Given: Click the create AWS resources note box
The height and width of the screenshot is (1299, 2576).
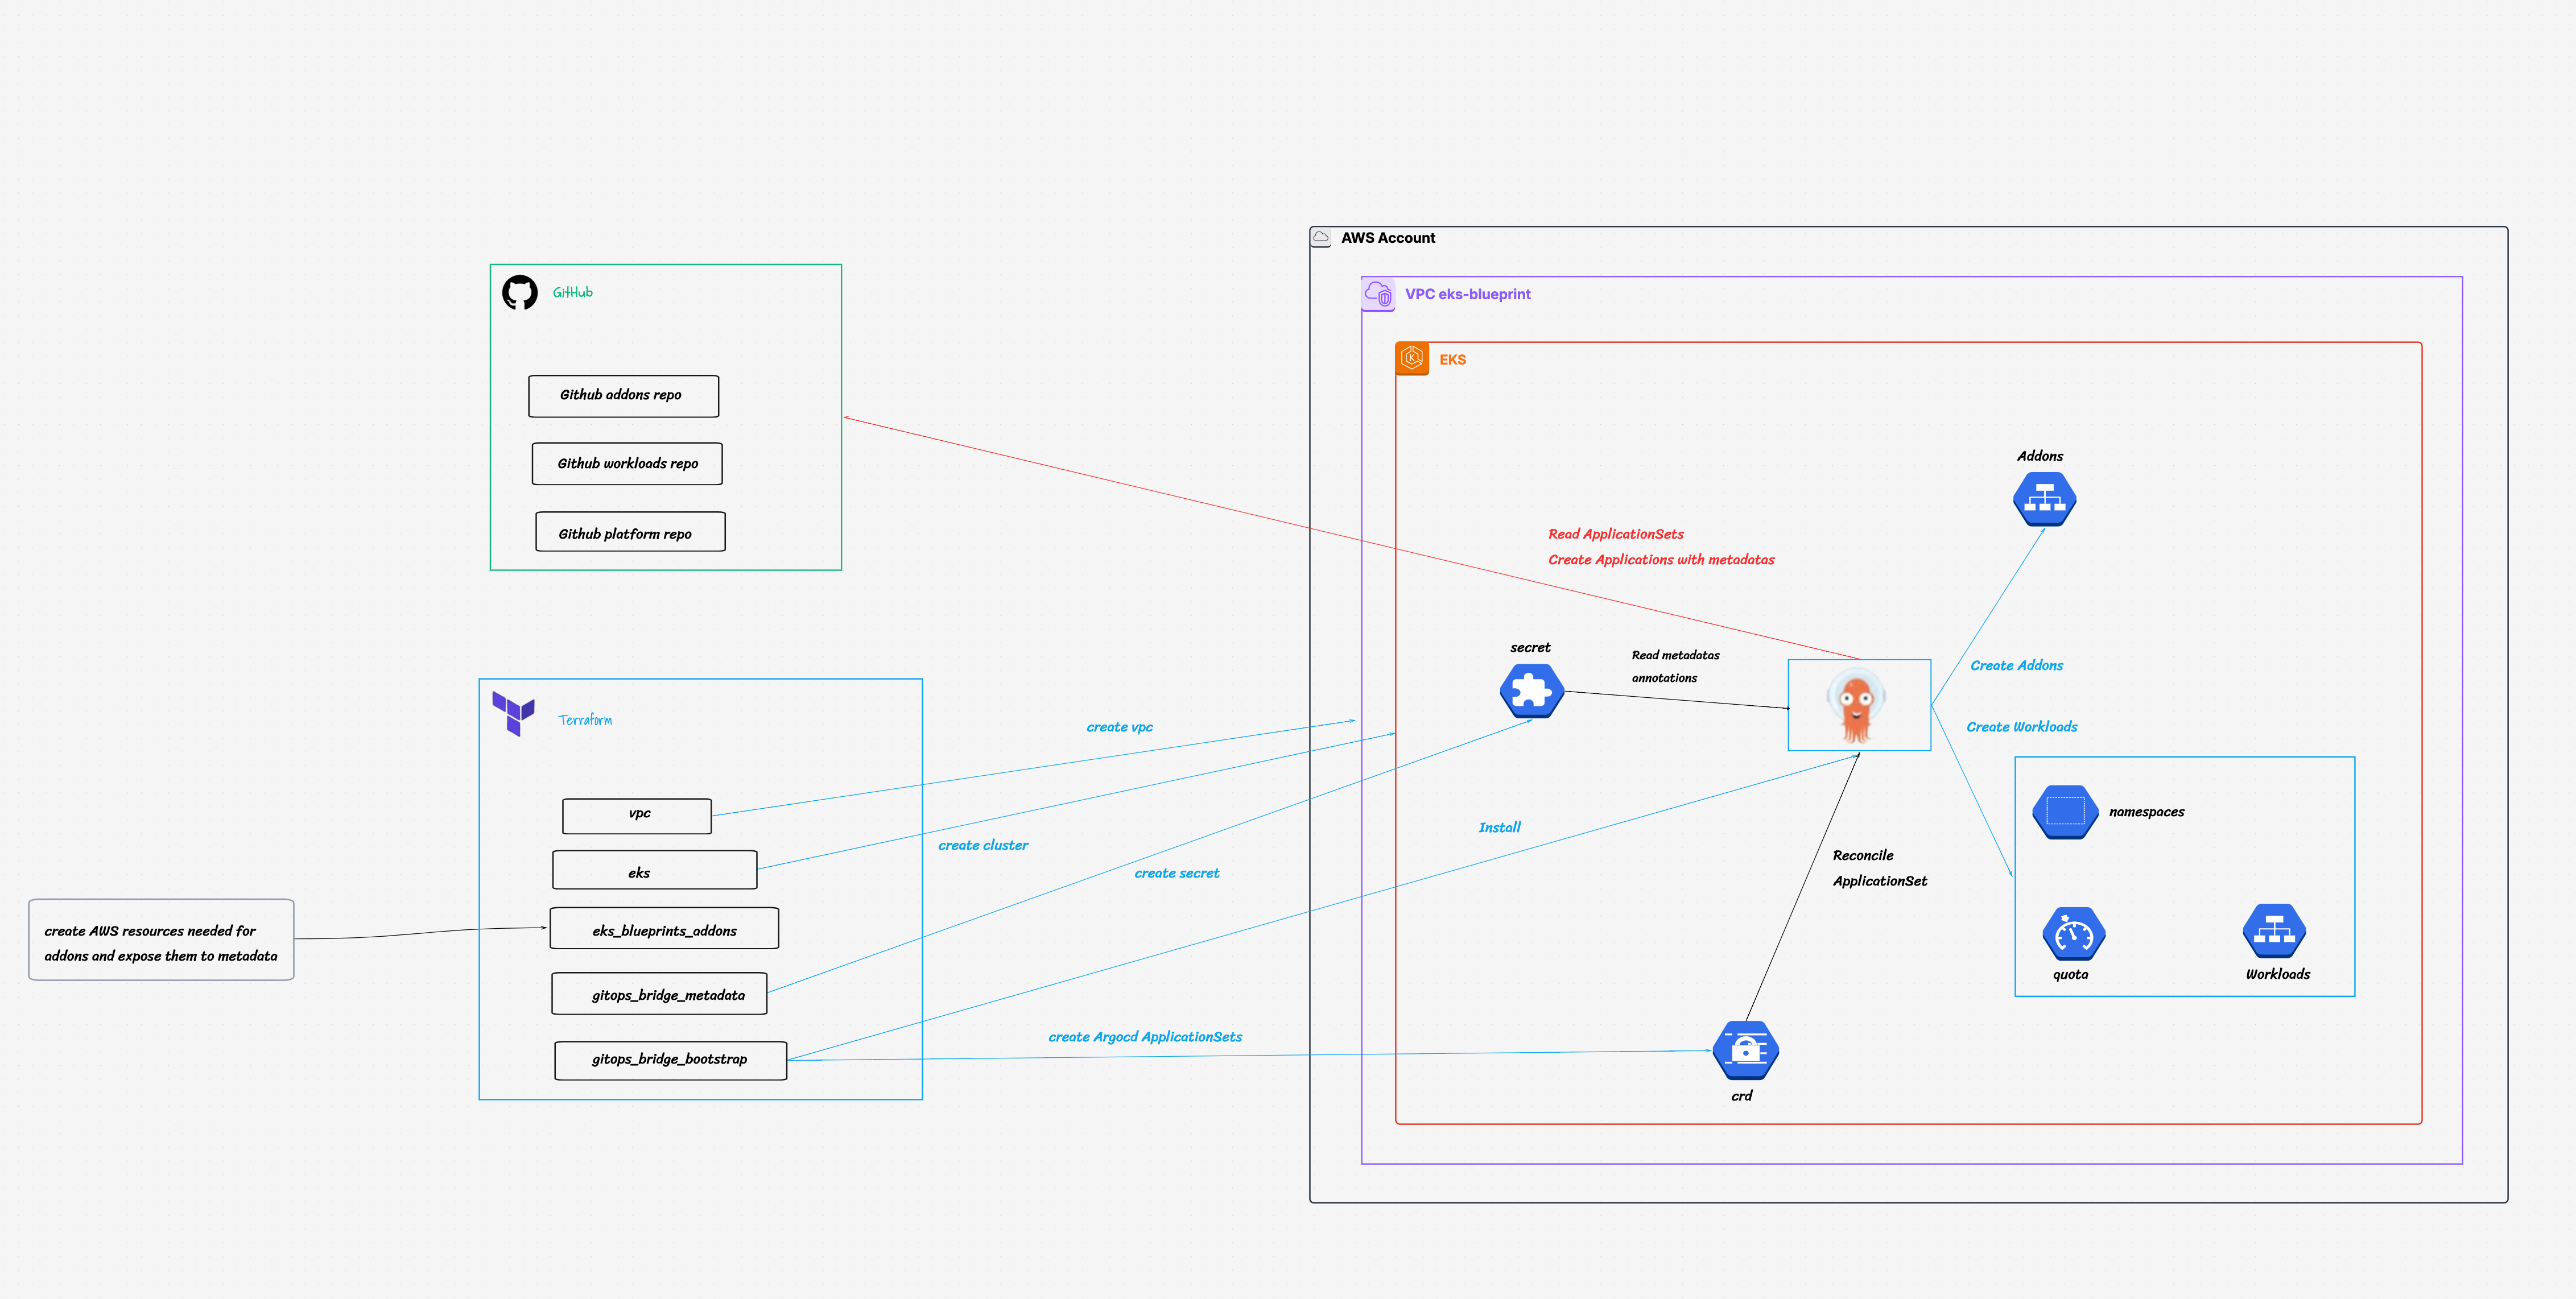Looking at the screenshot, I should tap(161, 940).
